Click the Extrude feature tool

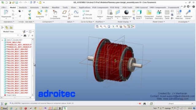tap(87, 15)
